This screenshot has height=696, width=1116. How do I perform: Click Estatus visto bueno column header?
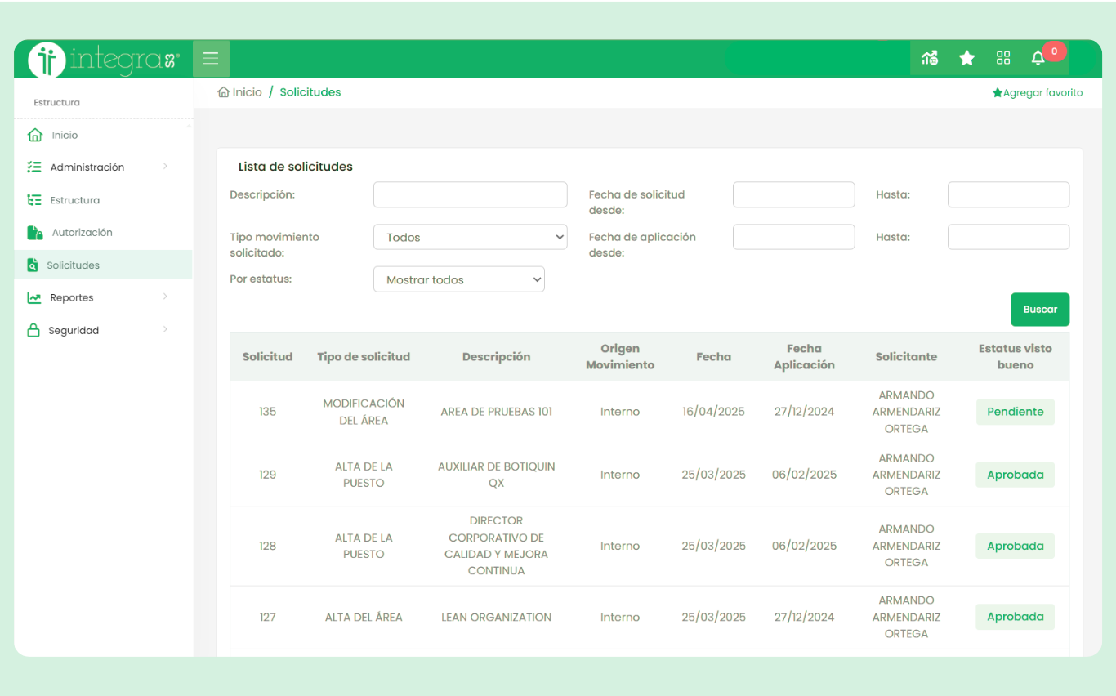tap(1016, 357)
